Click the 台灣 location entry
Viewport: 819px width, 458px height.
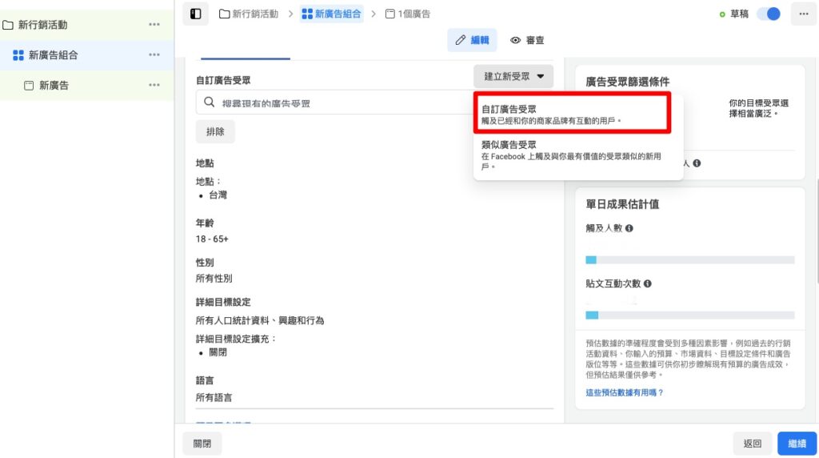(x=218, y=195)
